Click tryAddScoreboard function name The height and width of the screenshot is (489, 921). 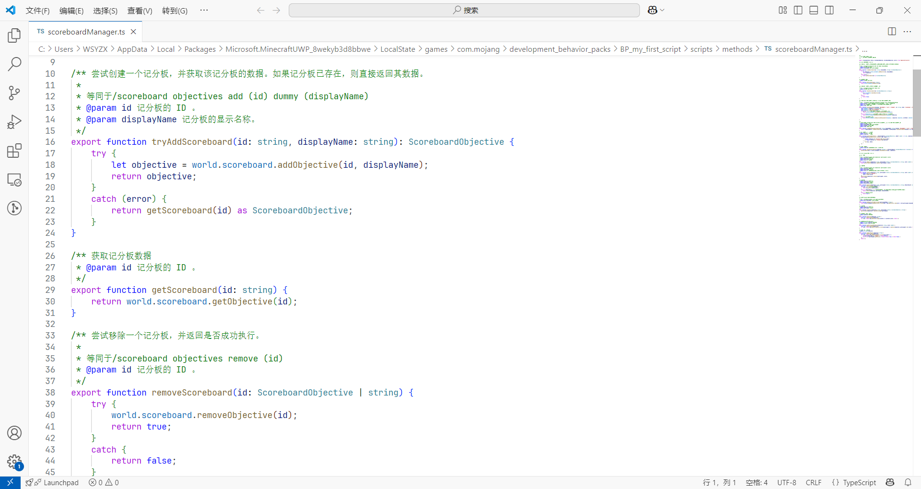click(192, 142)
